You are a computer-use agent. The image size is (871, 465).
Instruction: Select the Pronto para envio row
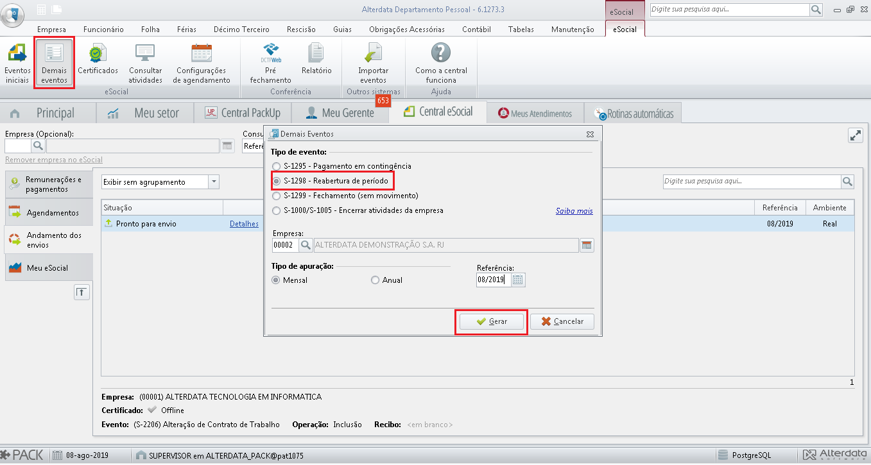[x=478, y=224]
